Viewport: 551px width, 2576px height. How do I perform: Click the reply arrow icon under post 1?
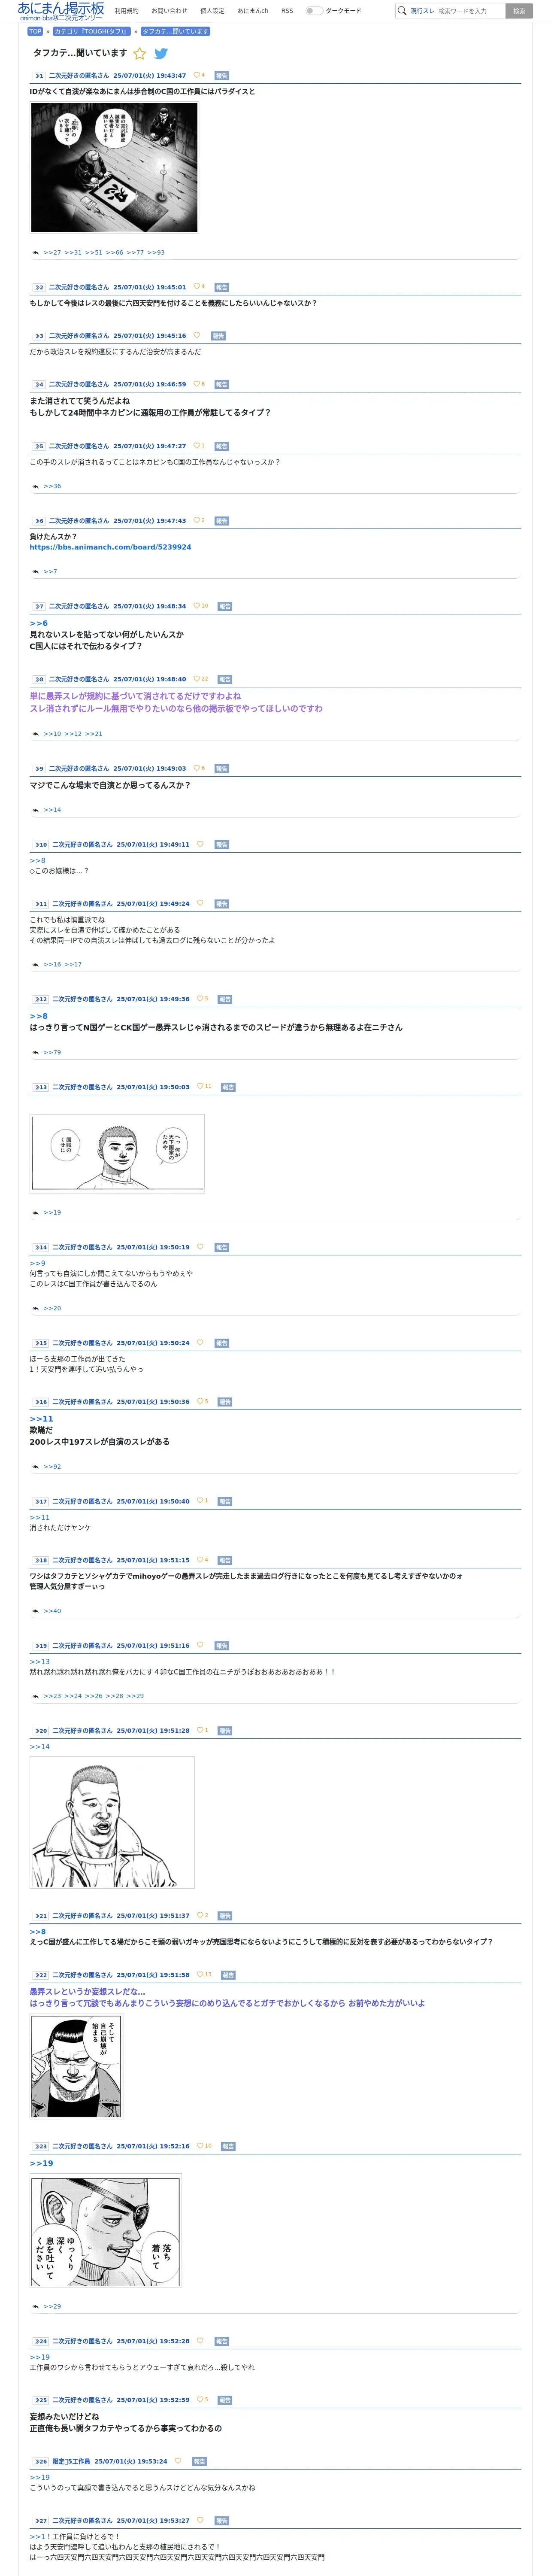(36, 253)
